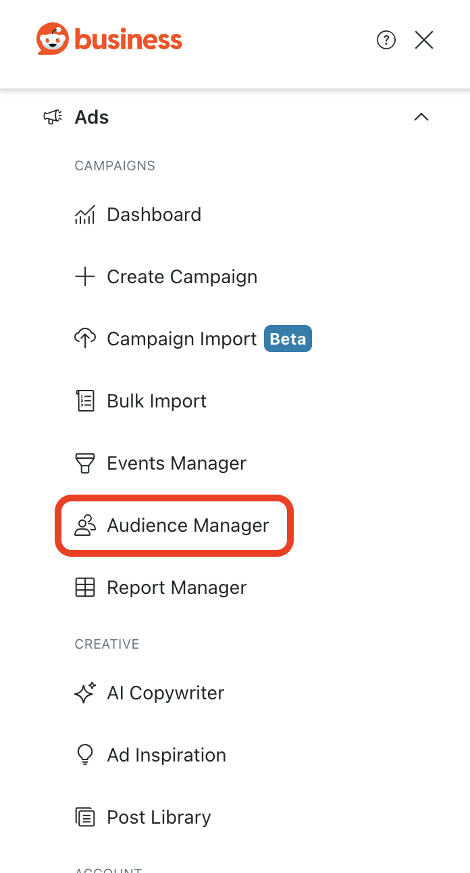470x873 pixels.
Task: Click the Audience Manager people icon
Action: point(84,526)
